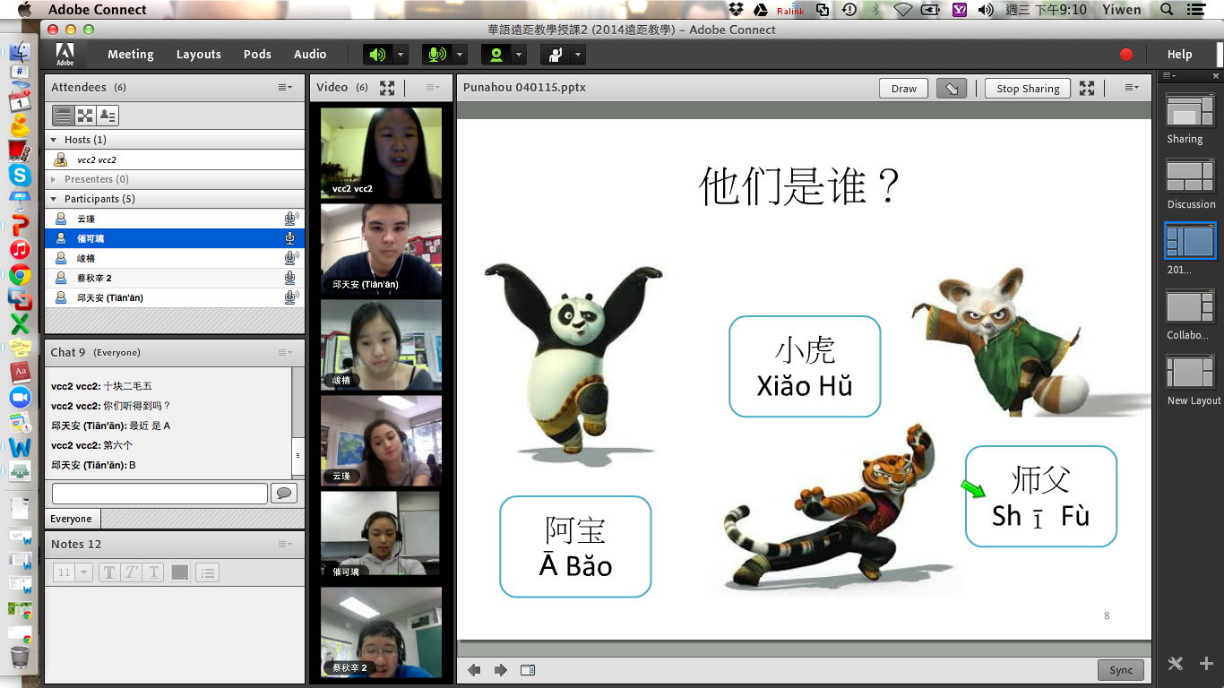This screenshot has width=1224, height=688.
Task: Switch Attendees pod to breakout room view
Action: click(x=85, y=116)
